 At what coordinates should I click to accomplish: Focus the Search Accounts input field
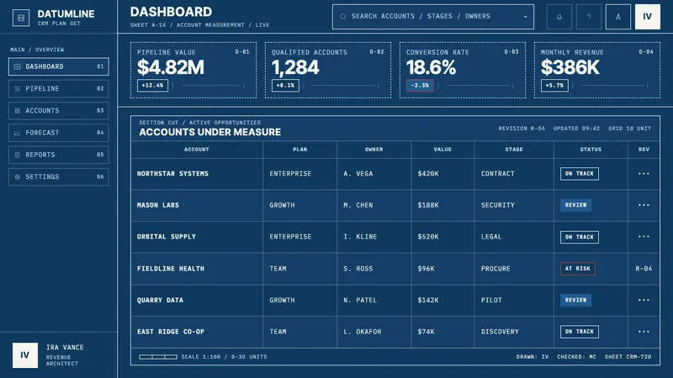(433, 17)
